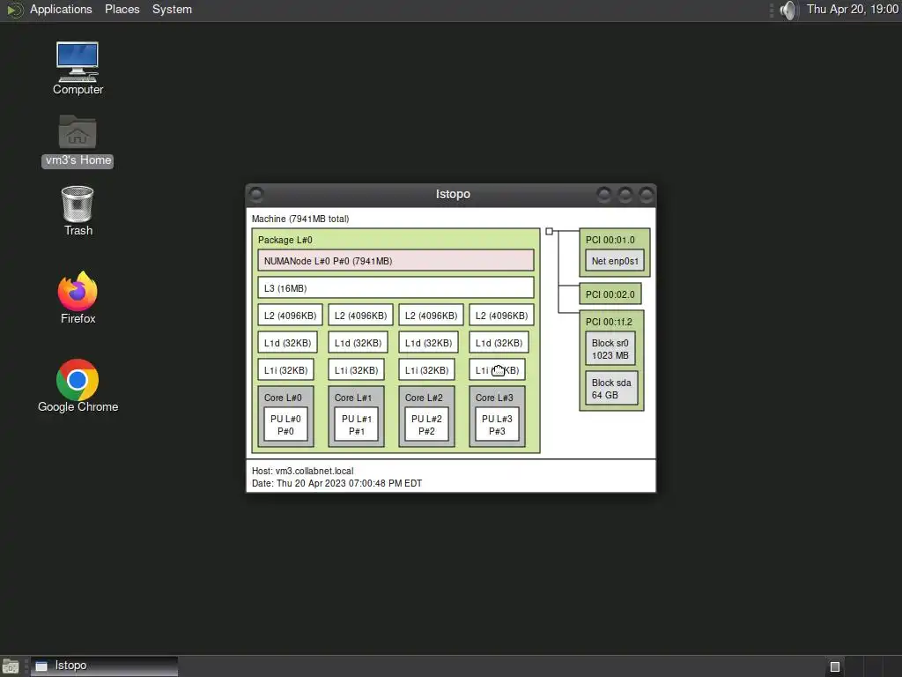This screenshot has width=902, height=677.
Task: Launch Firefox from the desktop
Action: pos(78,298)
